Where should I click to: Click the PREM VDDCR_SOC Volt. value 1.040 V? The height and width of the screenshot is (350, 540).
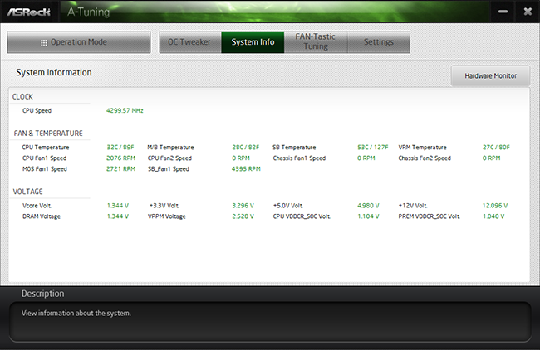pyautogui.click(x=493, y=216)
